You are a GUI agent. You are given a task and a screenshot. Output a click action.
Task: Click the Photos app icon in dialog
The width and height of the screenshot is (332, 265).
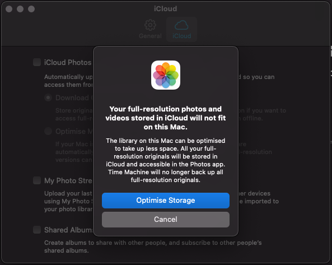click(x=166, y=75)
